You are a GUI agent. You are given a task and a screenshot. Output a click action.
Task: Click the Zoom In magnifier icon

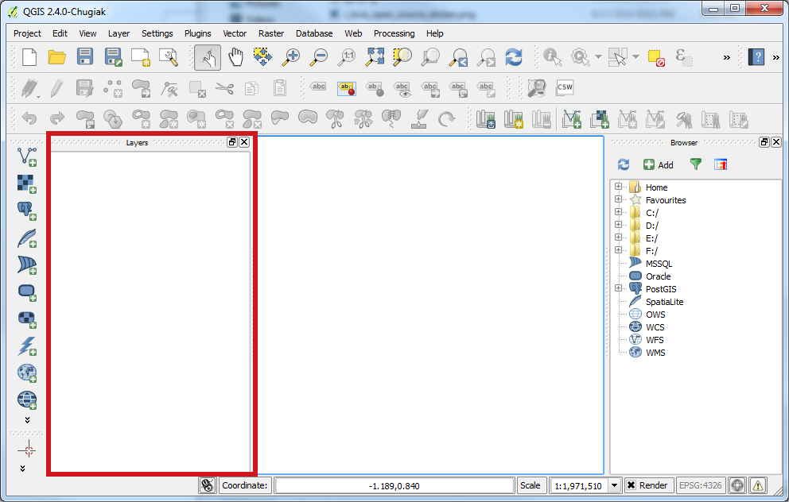point(291,57)
